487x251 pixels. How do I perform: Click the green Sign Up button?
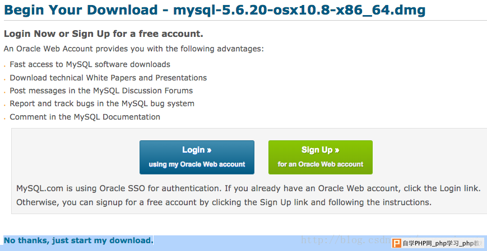tap(320, 157)
